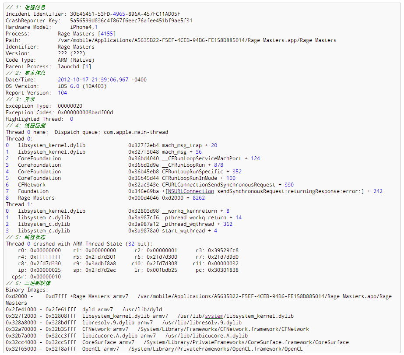The image size is (404, 355).
Task: Click the Exception Type value 00000020
Action: (70, 106)
